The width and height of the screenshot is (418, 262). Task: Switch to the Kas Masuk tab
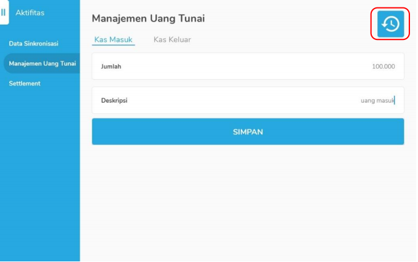(x=113, y=39)
